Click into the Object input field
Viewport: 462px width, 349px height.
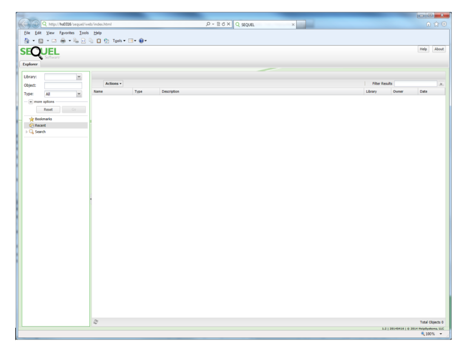coord(63,85)
